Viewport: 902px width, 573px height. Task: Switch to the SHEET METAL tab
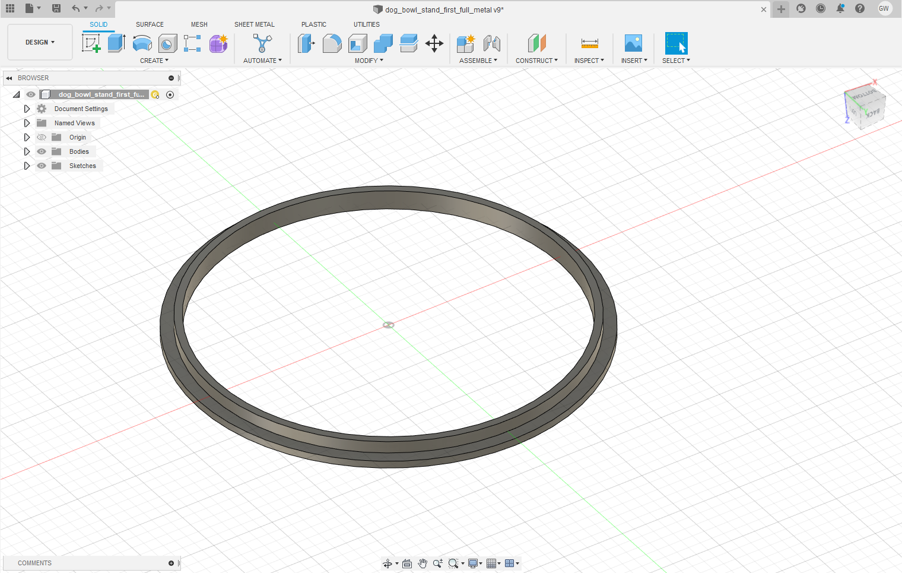pos(254,24)
